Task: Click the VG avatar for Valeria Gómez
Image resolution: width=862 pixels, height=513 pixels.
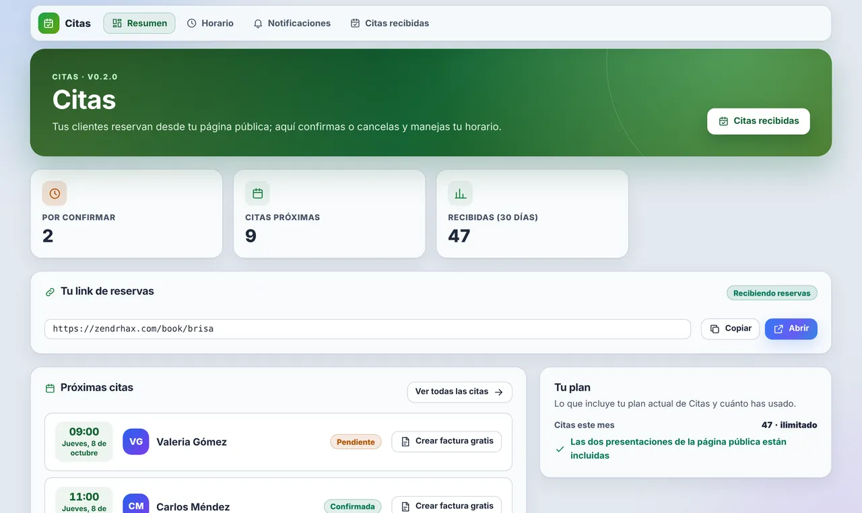Action: [x=136, y=442]
